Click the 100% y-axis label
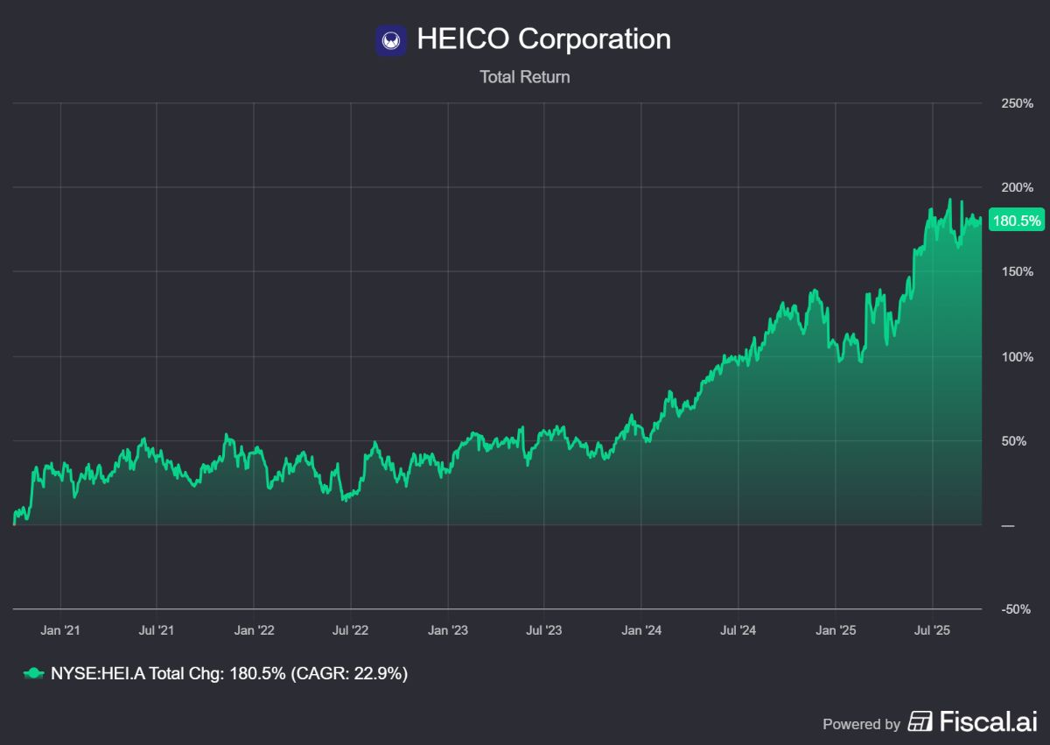 point(1017,357)
